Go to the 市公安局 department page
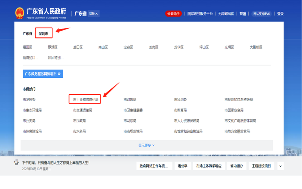Image resolution: width=302 pixels, height=189 pixels. 29,121
